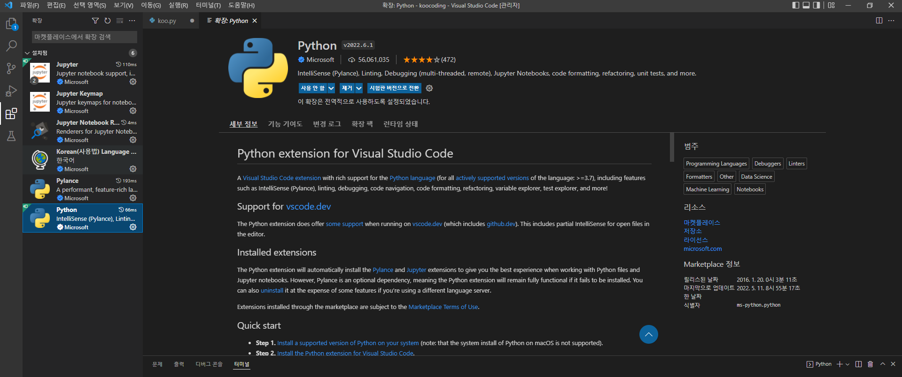This screenshot has width=902, height=377.
Task: Open the 파일(F) menu
Action: tap(30, 5)
